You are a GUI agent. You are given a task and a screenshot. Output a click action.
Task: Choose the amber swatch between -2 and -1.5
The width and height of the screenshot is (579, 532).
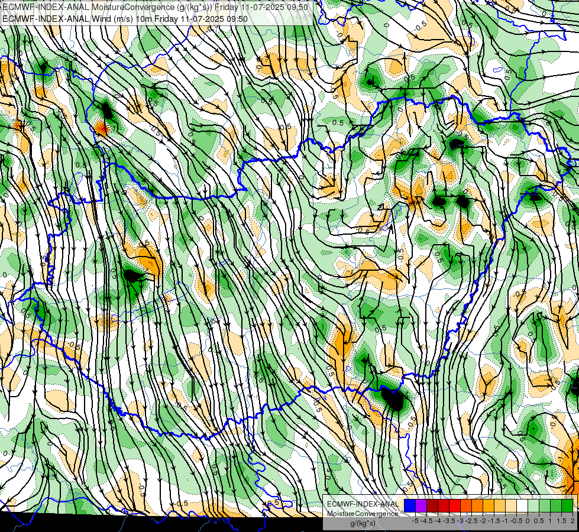click(x=489, y=505)
